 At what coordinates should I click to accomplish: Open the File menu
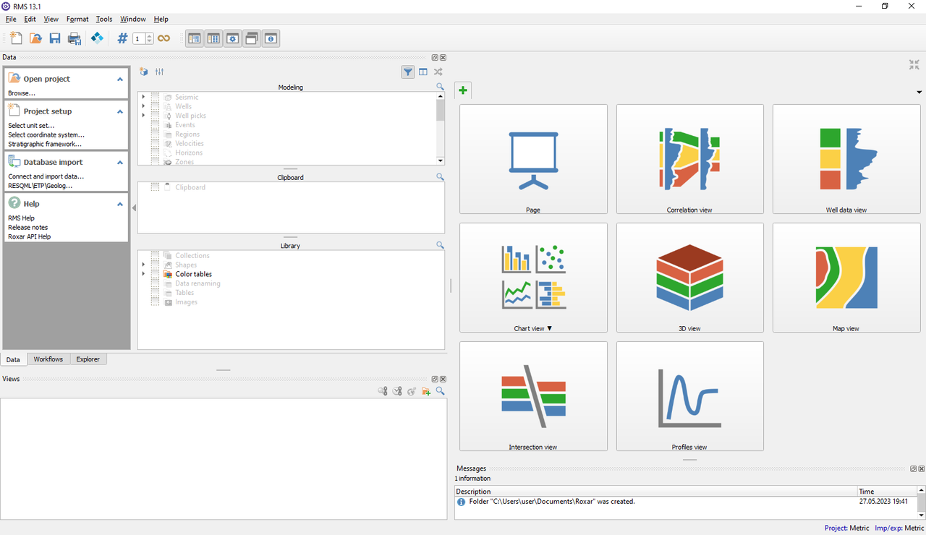[11, 19]
